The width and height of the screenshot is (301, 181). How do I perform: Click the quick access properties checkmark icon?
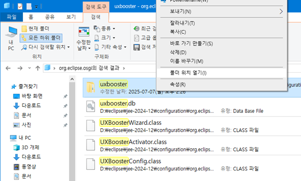click(20, 6)
